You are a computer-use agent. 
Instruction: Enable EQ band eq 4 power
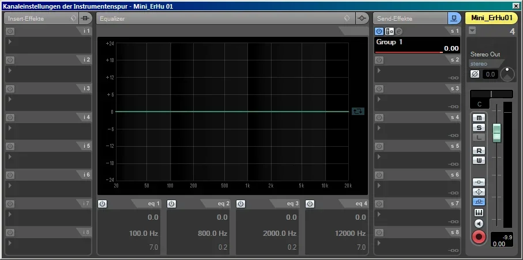[310, 204]
